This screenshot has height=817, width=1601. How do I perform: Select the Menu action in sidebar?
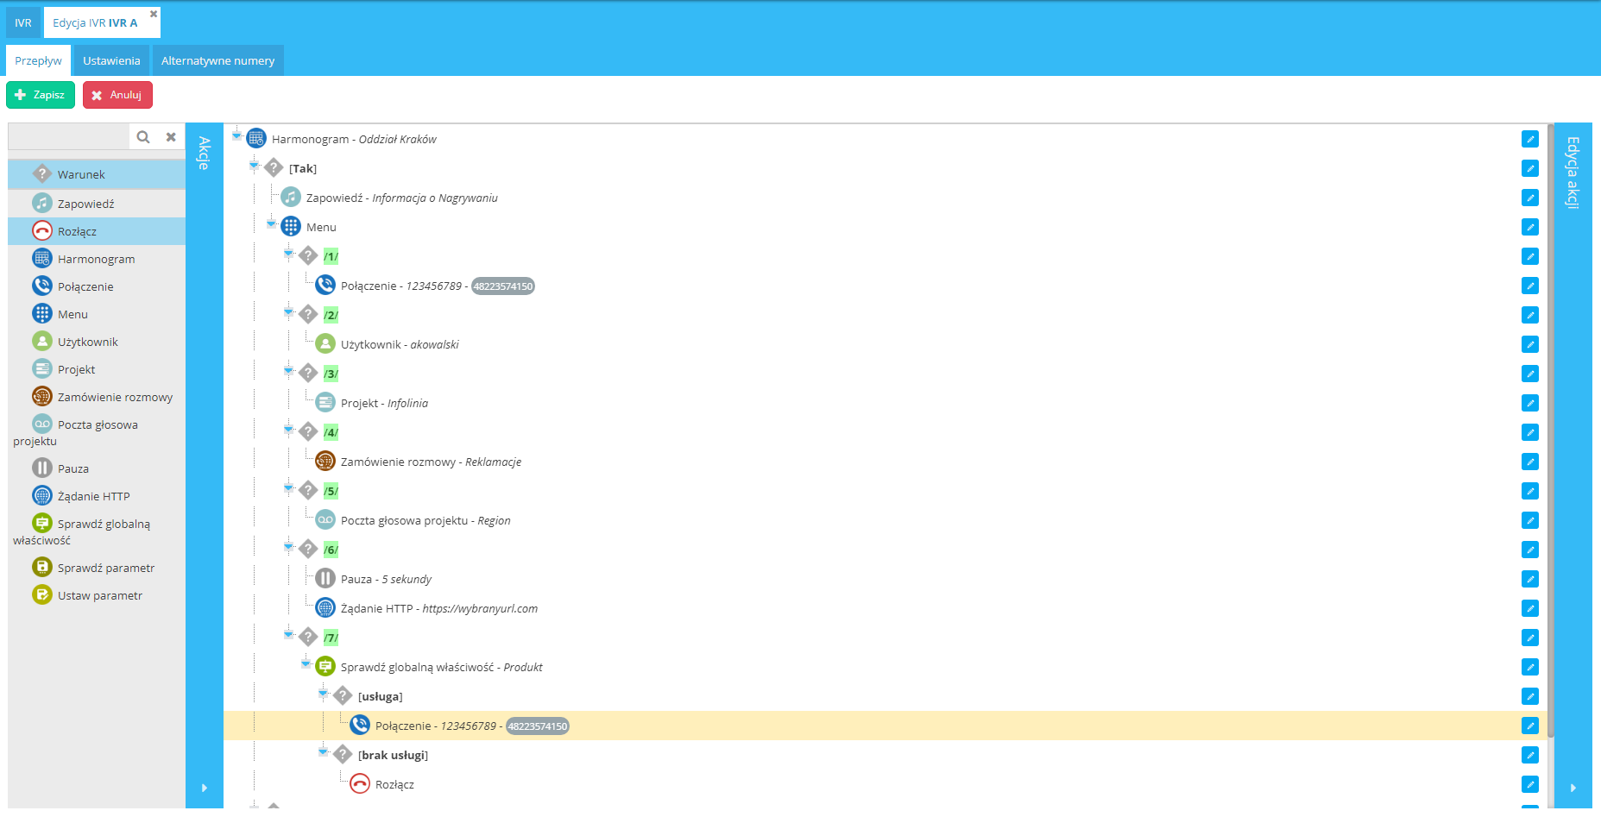(x=97, y=314)
